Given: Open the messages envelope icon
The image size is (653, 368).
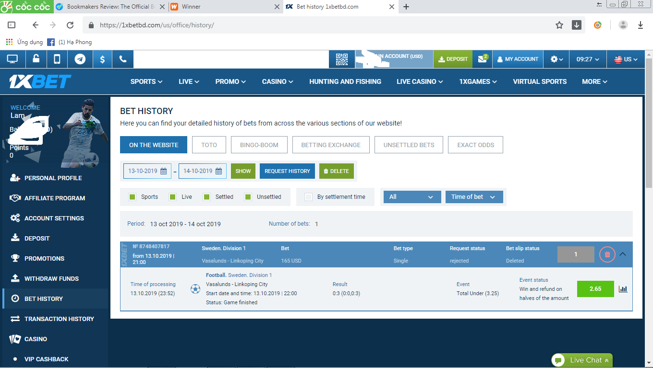Looking at the screenshot, I should [482, 59].
